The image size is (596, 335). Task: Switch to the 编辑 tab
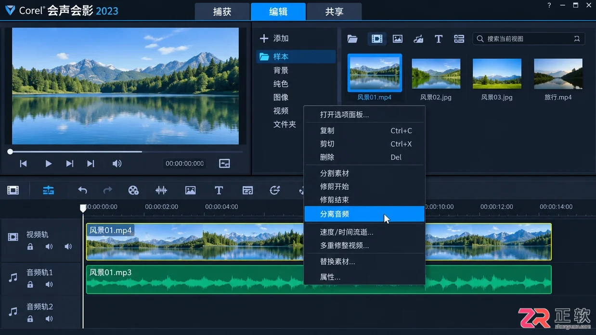point(278,12)
